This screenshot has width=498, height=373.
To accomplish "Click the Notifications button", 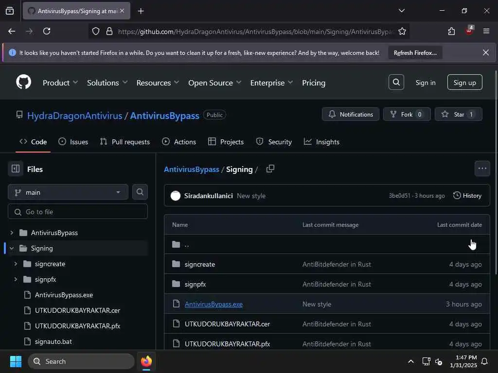I will (x=350, y=114).
